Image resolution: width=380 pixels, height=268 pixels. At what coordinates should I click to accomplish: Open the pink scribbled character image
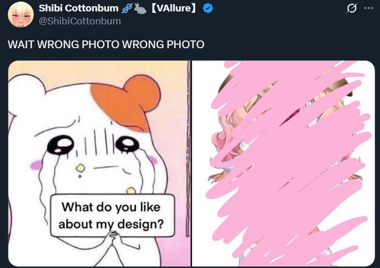(x=283, y=164)
